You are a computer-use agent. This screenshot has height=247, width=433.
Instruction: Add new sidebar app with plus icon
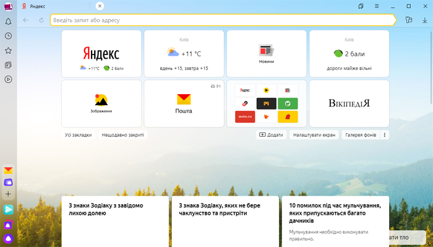8,194
